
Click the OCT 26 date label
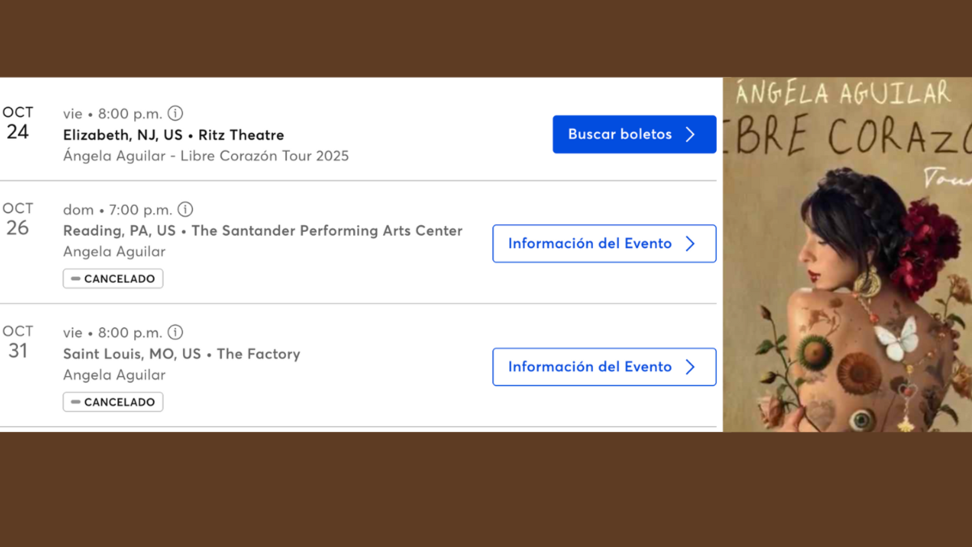tap(17, 219)
